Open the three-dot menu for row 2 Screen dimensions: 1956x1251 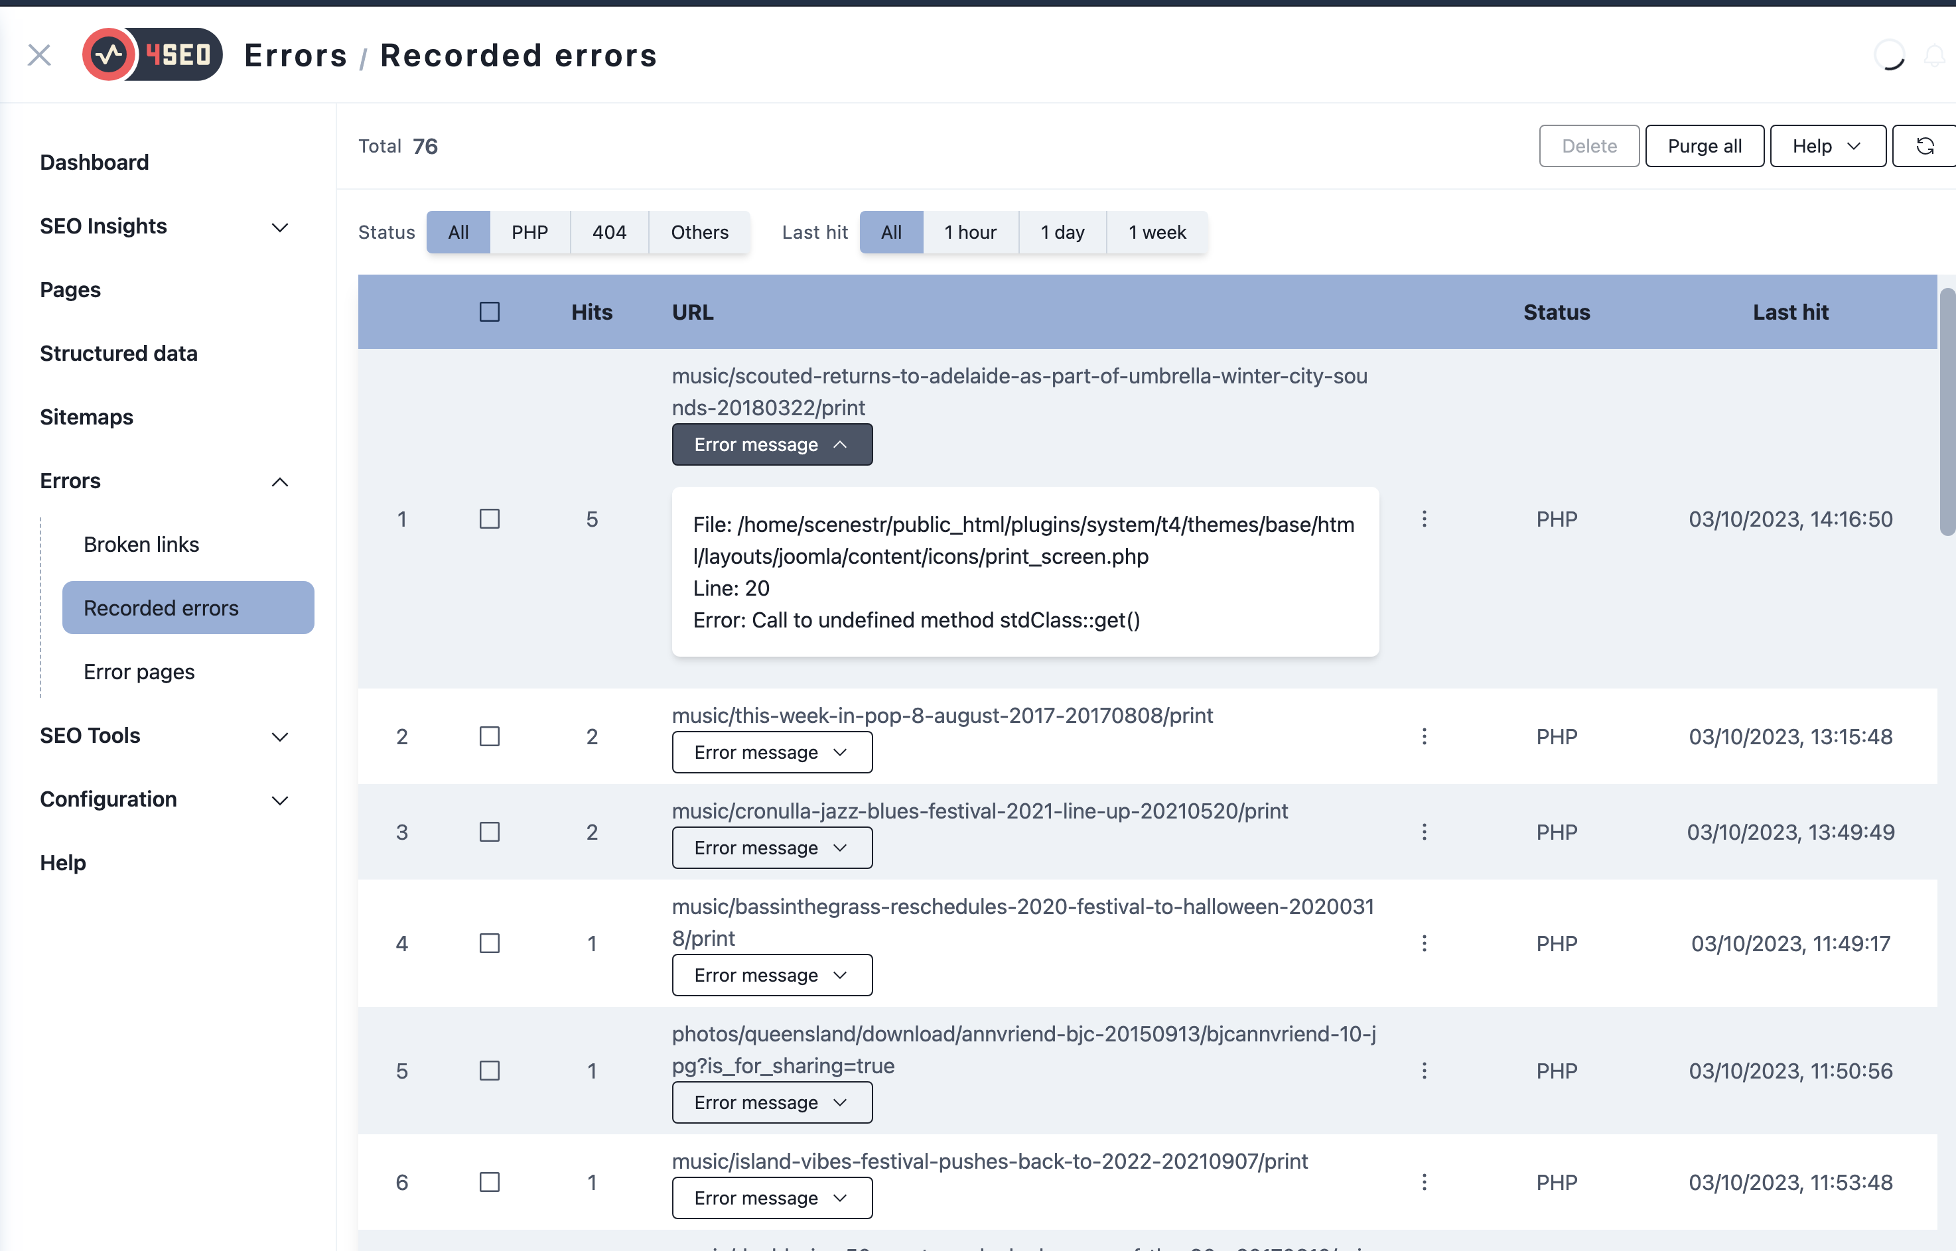click(1424, 736)
